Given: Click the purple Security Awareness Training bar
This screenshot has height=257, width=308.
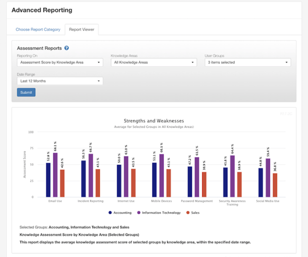Looking at the screenshot, I should (232, 176).
